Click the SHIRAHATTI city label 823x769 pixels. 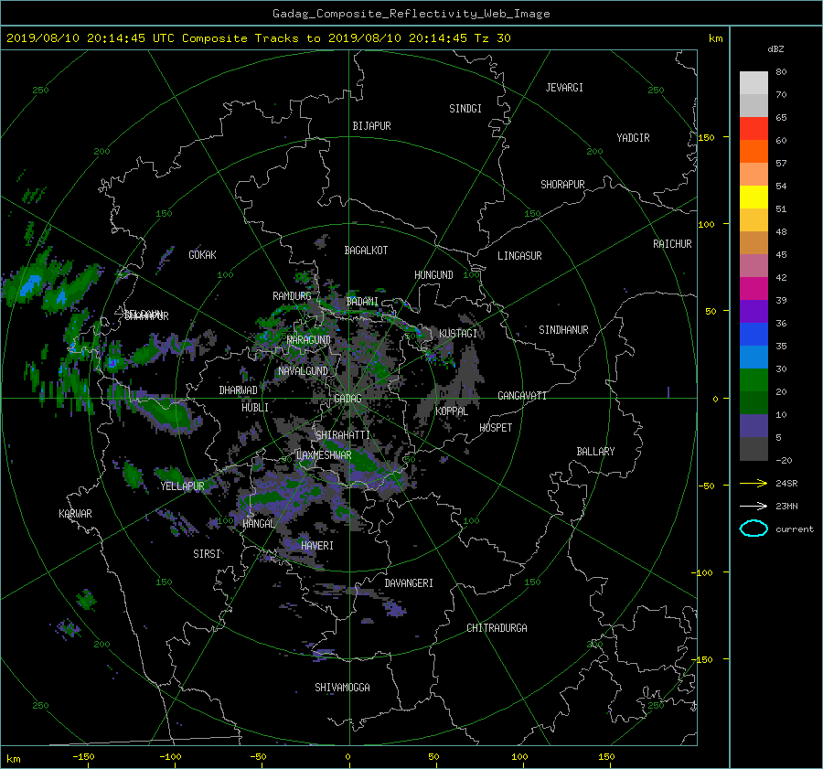click(x=343, y=435)
